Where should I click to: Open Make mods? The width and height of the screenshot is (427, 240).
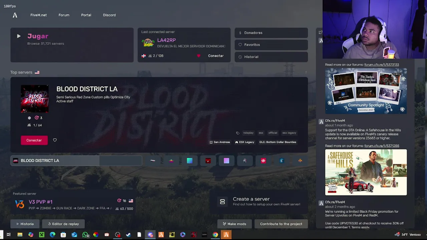point(234,224)
